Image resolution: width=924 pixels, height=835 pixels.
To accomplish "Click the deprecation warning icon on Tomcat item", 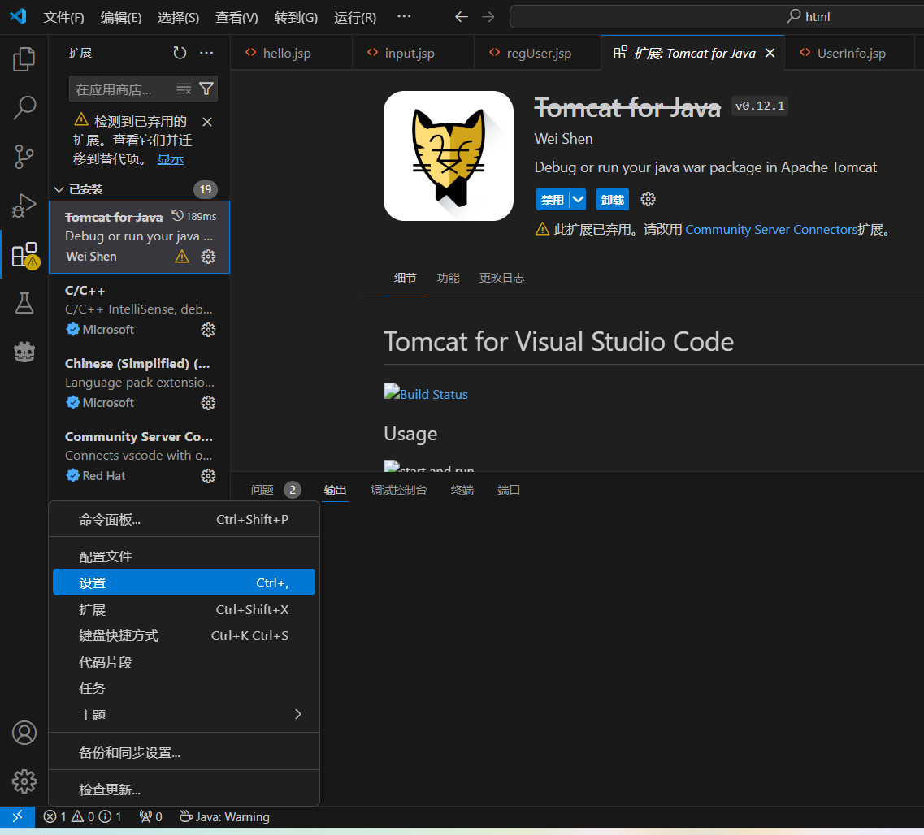I will pos(182,257).
